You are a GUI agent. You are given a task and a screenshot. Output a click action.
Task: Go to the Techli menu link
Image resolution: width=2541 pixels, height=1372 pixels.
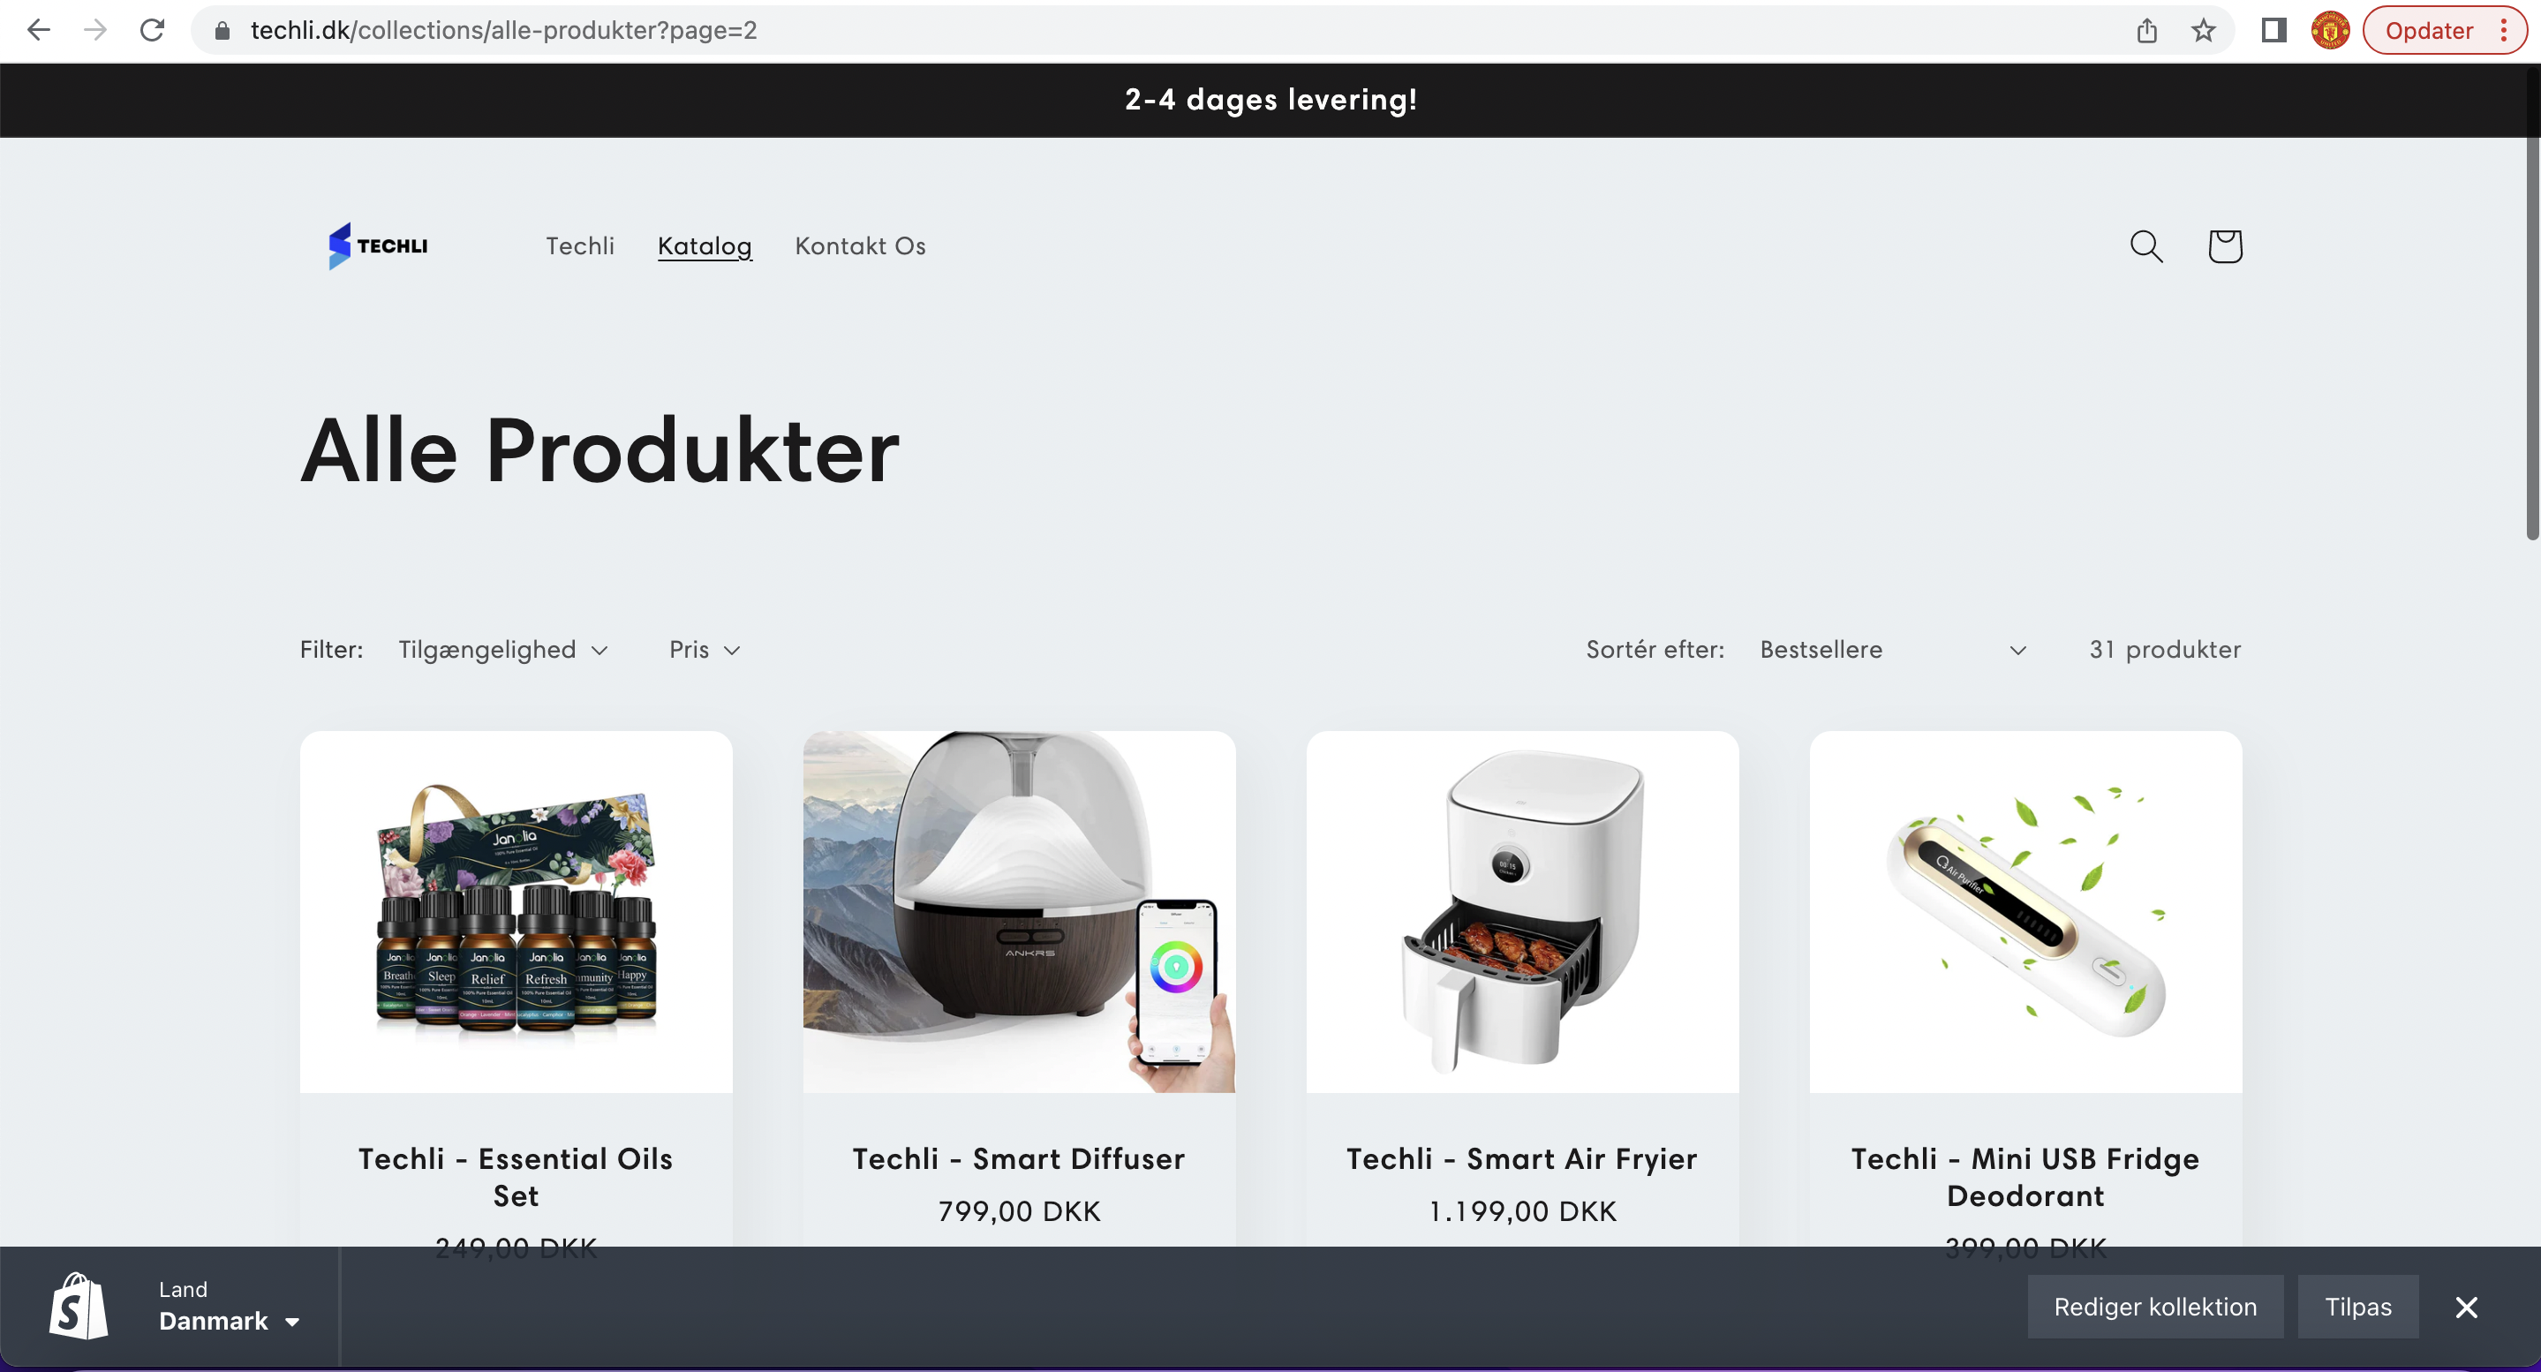pos(580,245)
